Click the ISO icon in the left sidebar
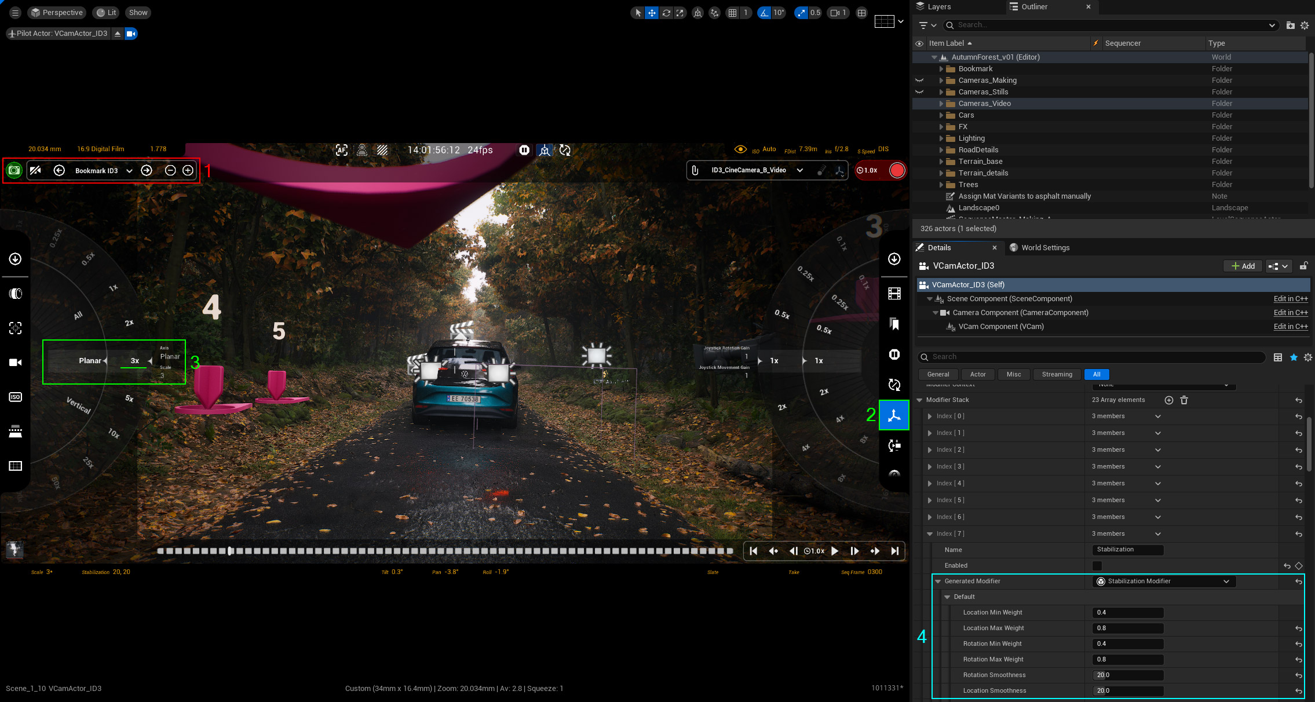The height and width of the screenshot is (702, 1315). click(x=16, y=397)
